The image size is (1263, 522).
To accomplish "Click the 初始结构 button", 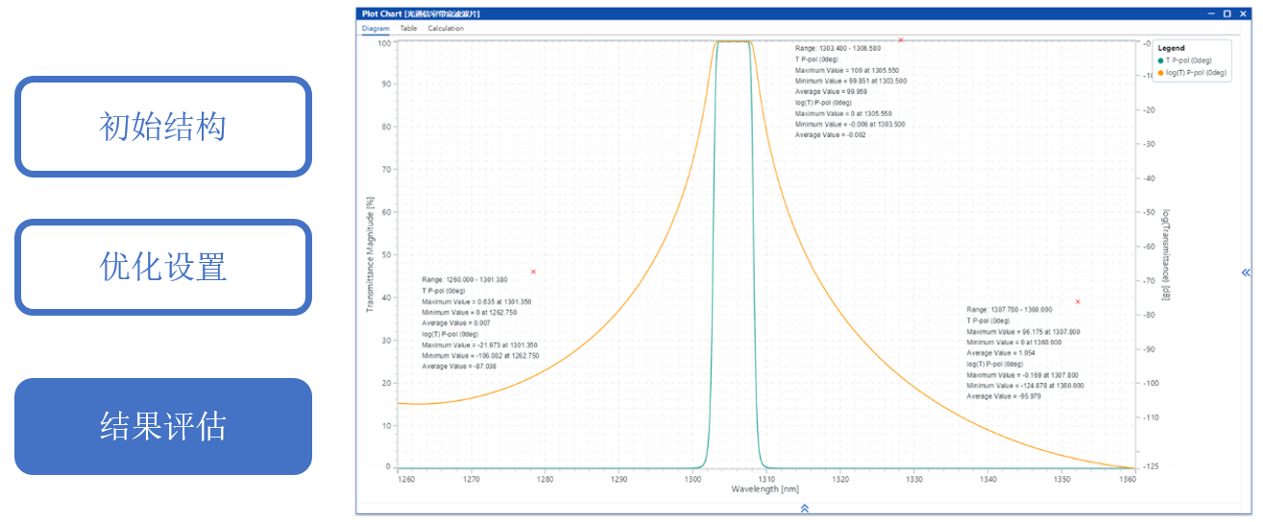I will (162, 127).
